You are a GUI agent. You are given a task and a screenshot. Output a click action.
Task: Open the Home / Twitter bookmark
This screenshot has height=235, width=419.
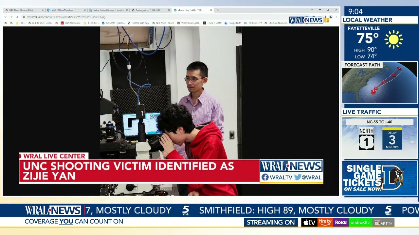(212, 23)
